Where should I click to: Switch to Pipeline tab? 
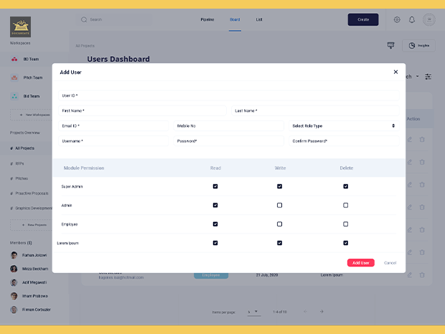(x=207, y=19)
